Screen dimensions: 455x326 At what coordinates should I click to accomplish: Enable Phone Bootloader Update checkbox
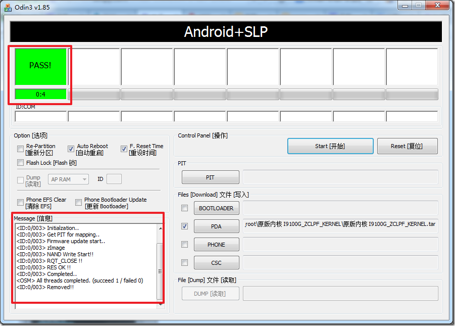click(78, 203)
